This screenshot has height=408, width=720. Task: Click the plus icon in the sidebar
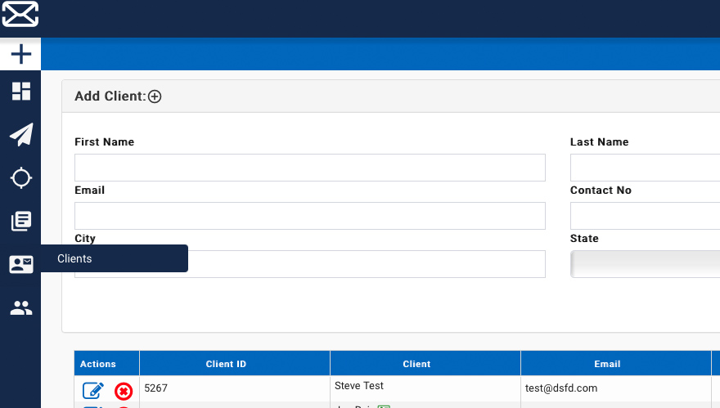[20, 54]
